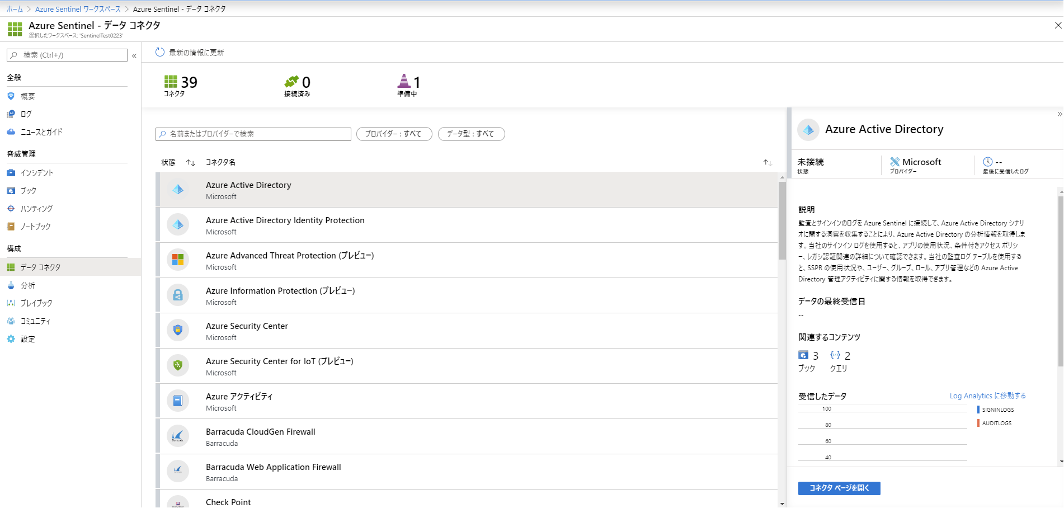Focus the 名前またはプロバイダーで検索 search field
Image resolution: width=1064 pixels, height=508 pixels.
point(253,134)
